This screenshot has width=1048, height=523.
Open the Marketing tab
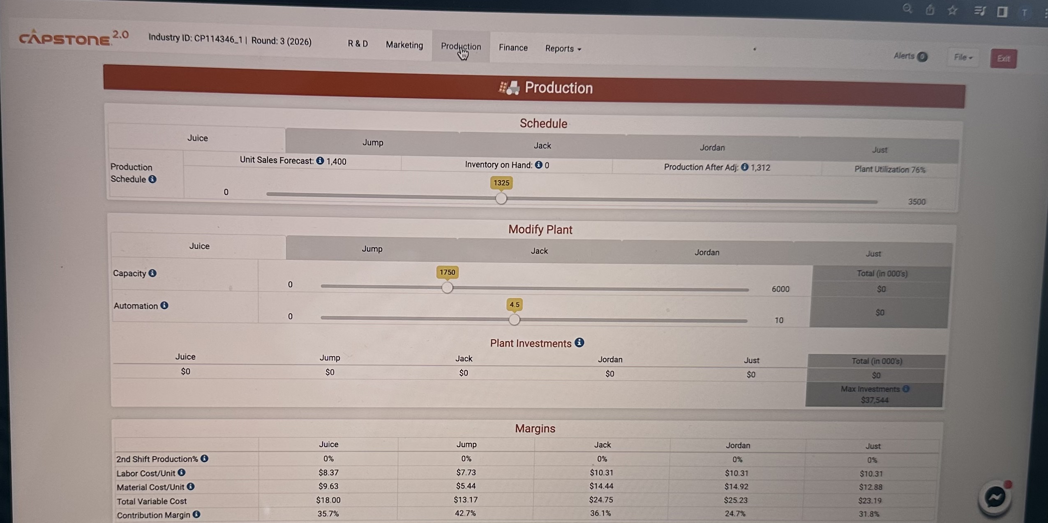(x=404, y=45)
